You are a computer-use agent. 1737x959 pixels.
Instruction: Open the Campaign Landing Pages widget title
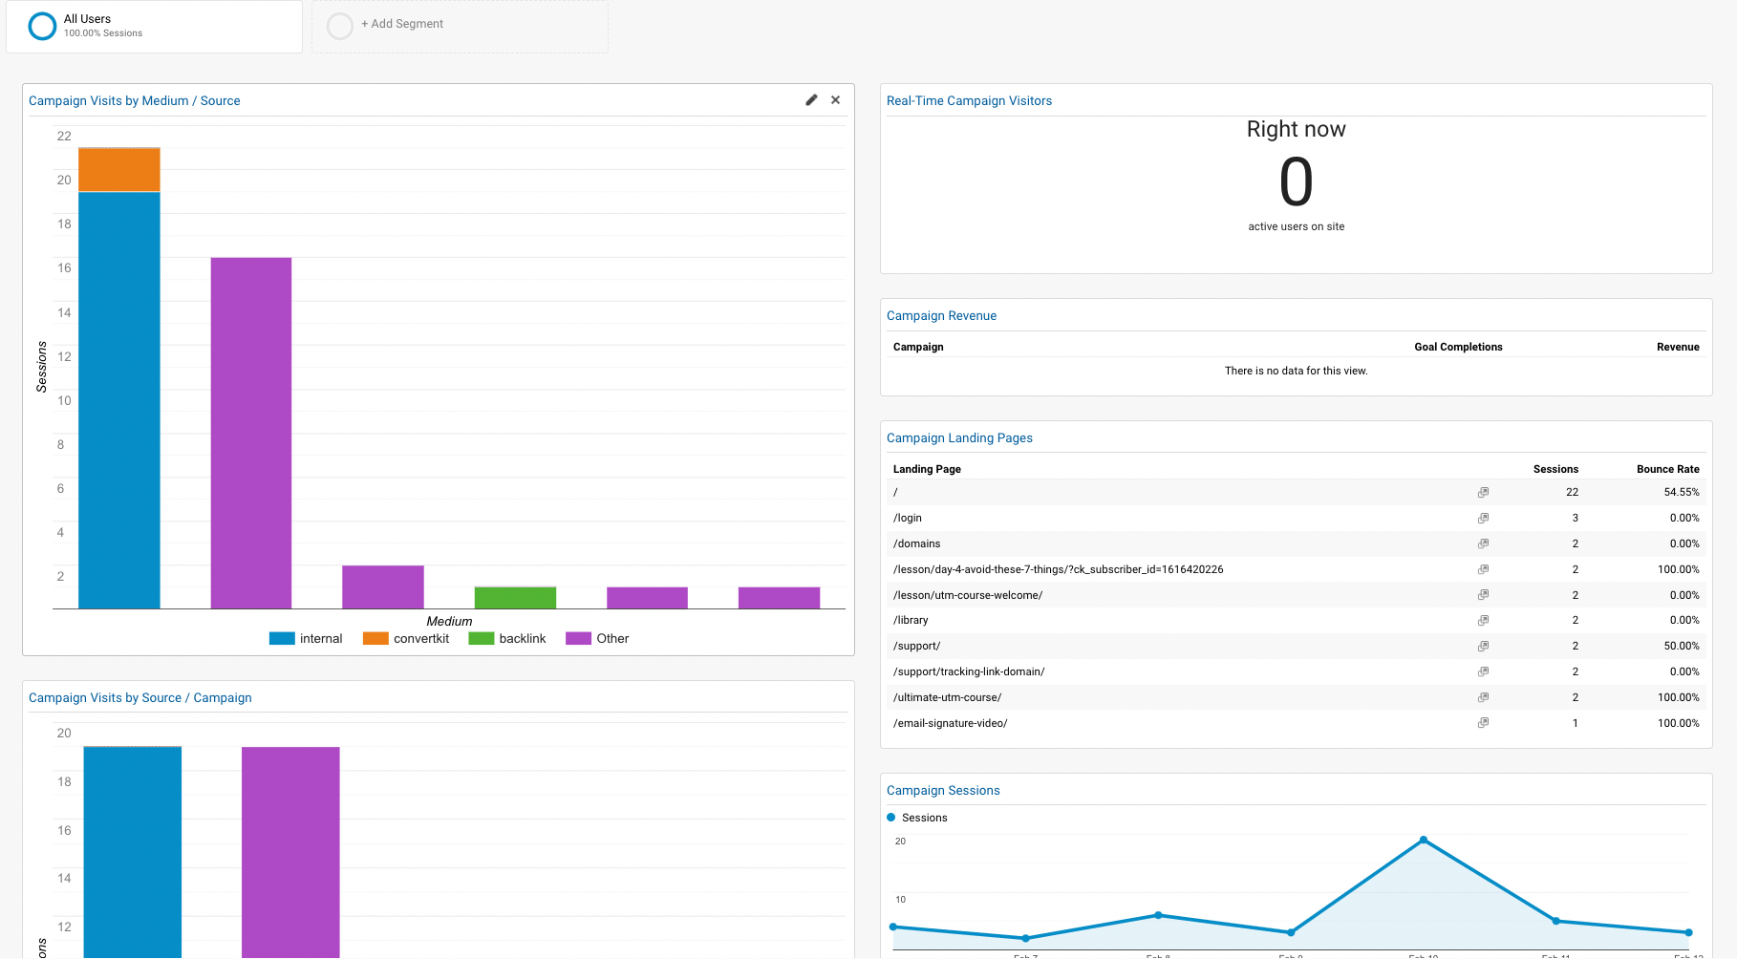tap(959, 438)
